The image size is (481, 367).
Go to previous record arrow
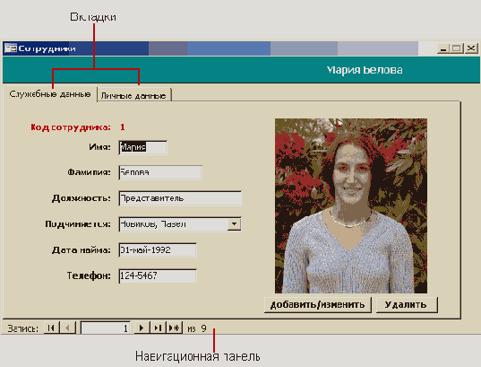coord(67,328)
